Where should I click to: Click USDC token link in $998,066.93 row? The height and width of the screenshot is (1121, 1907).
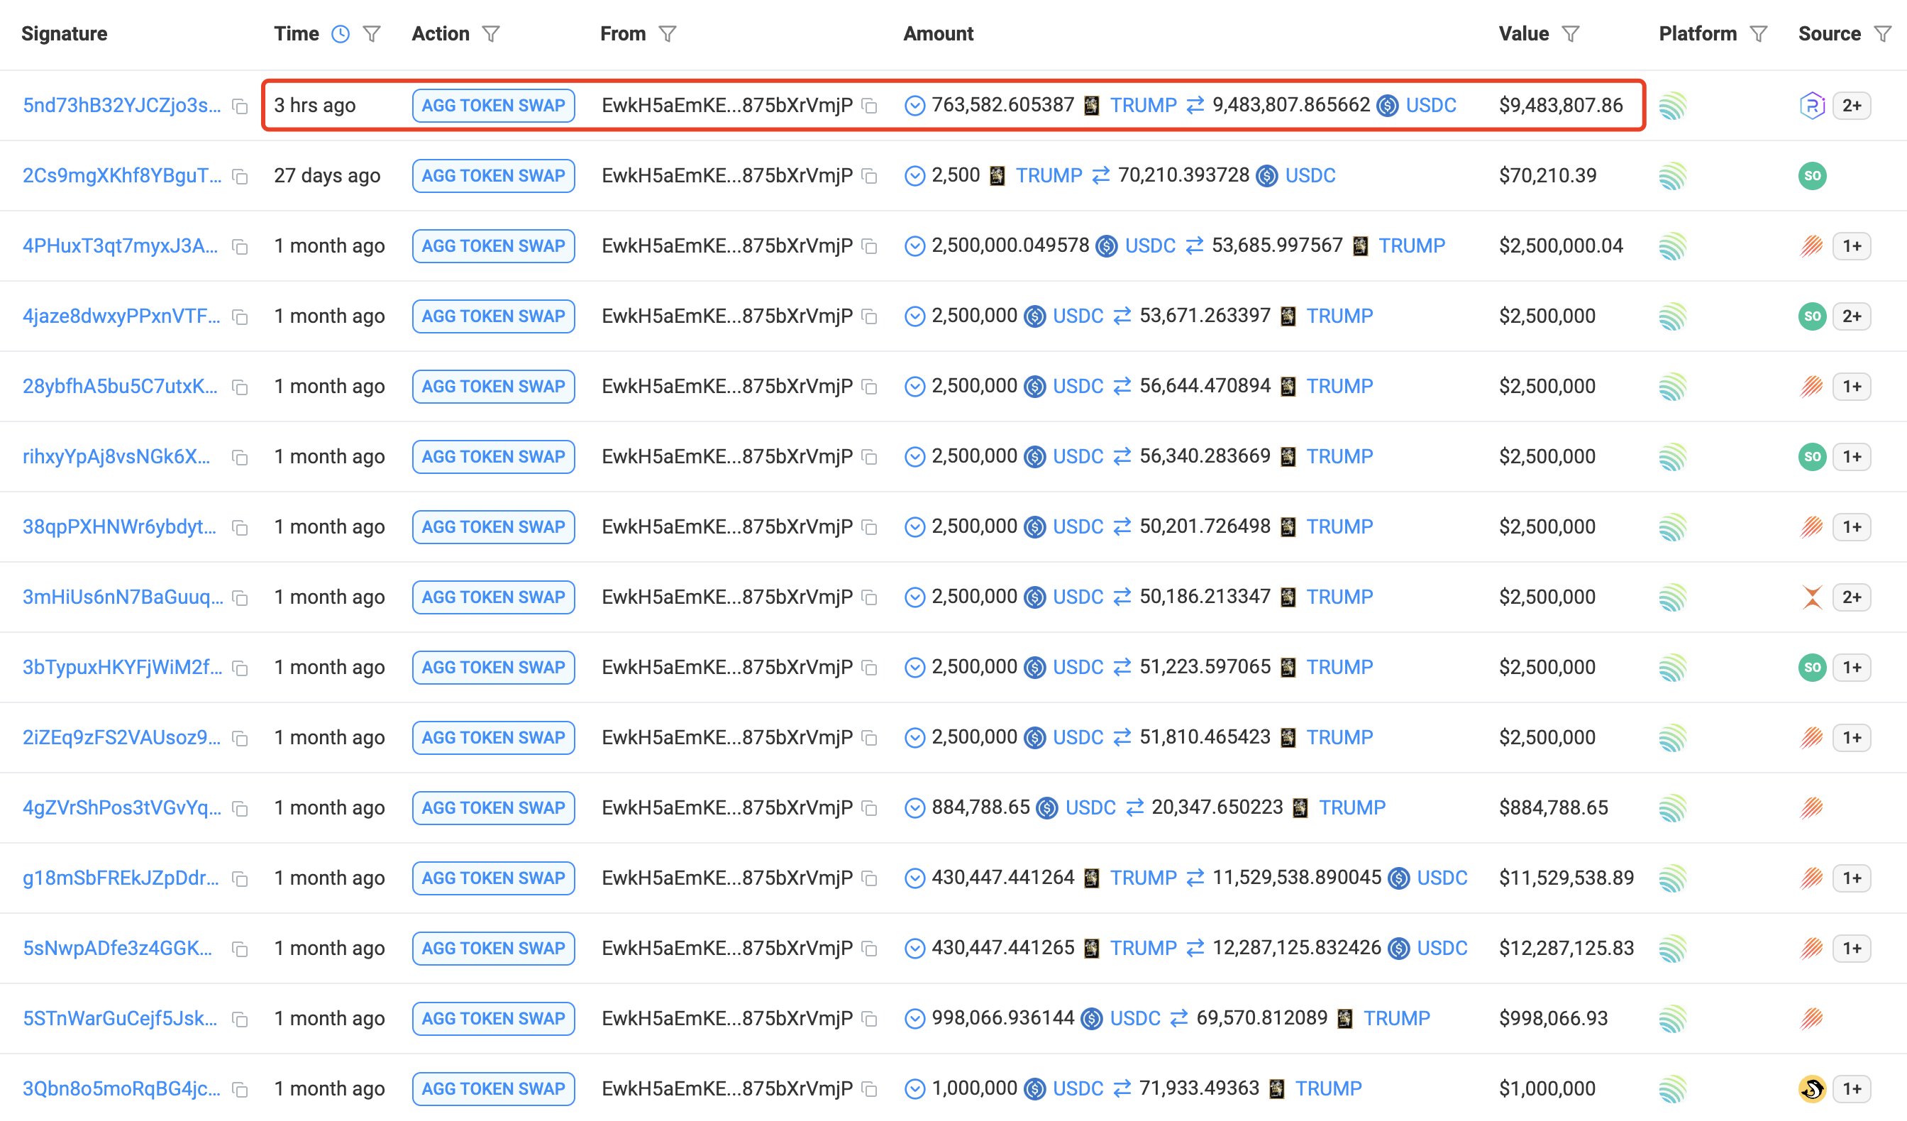pos(1134,1019)
